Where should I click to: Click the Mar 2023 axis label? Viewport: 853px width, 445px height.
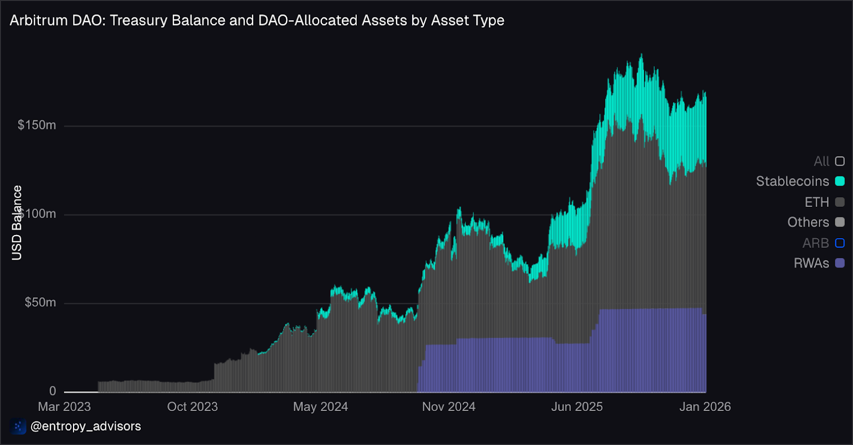(65, 407)
